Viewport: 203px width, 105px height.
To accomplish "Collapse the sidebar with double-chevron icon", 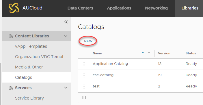I will tap(66, 22).
